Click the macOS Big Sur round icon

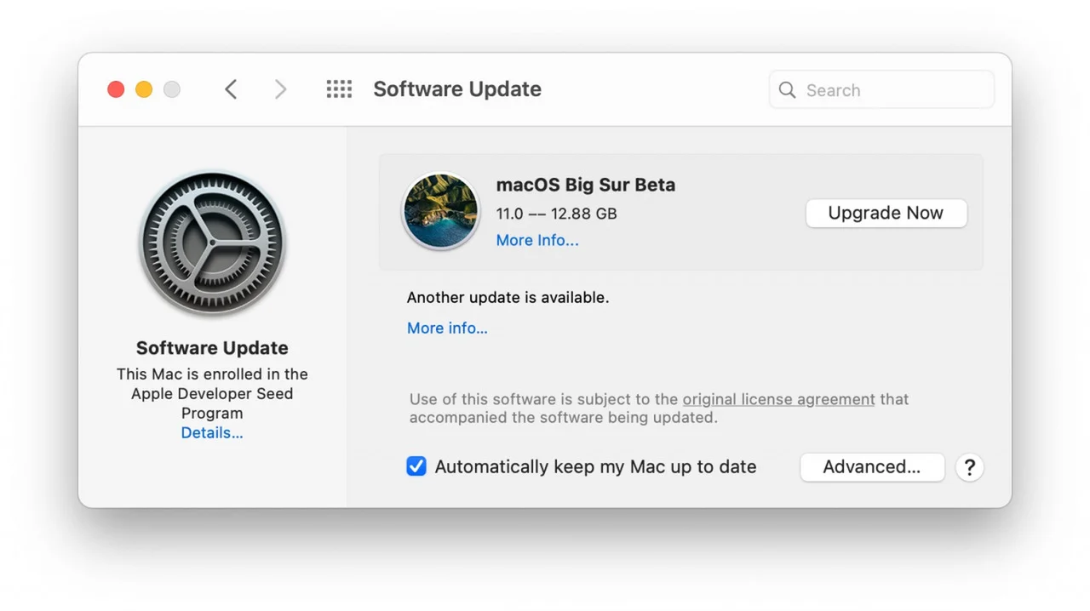tap(440, 212)
